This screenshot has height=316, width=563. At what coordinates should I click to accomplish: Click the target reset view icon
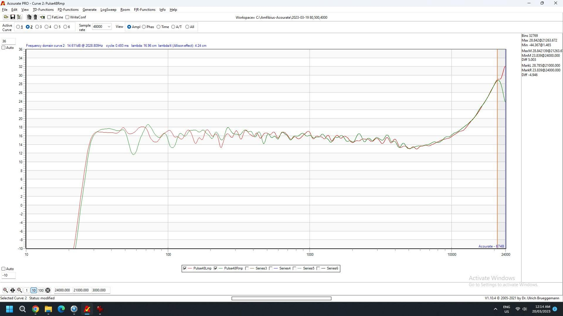coord(48,290)
